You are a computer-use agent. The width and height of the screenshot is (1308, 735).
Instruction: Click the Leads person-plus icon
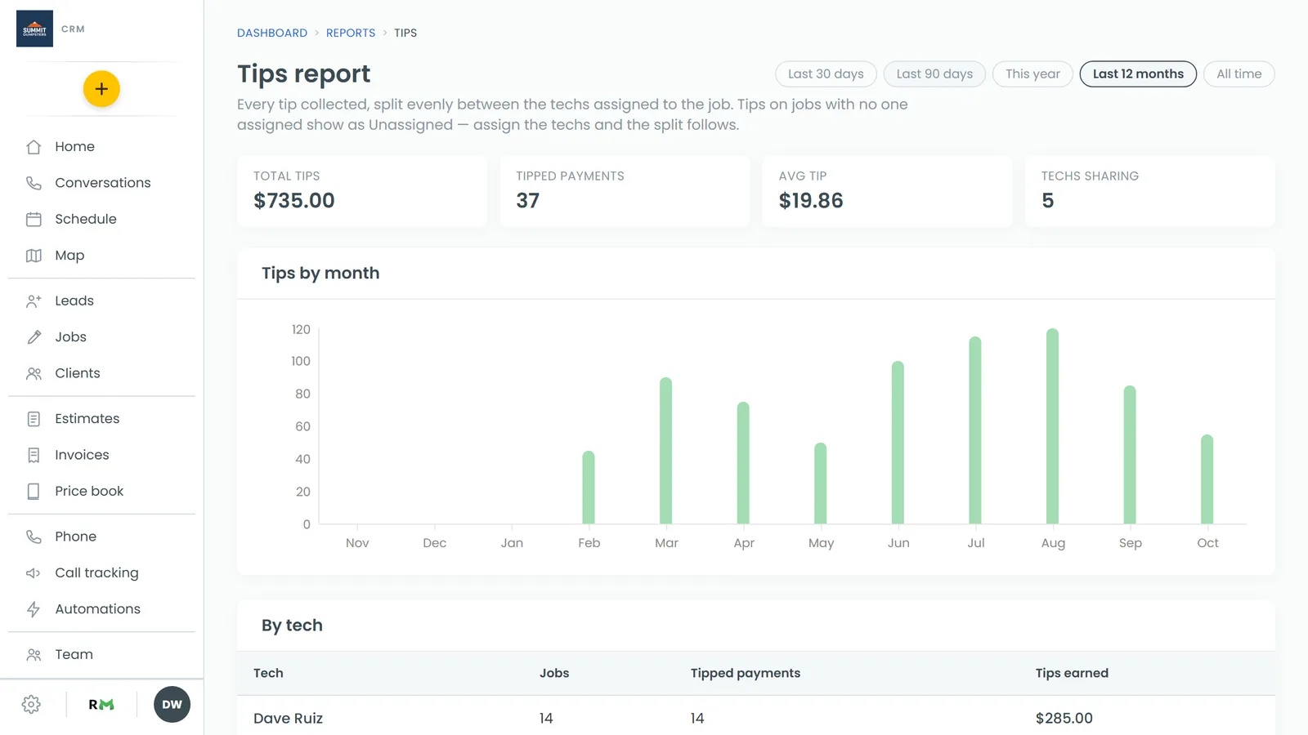click(x=34, y=301)
